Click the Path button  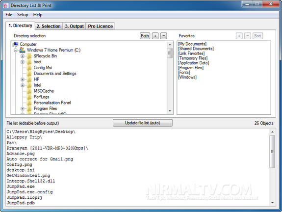(x=145, y=36)
